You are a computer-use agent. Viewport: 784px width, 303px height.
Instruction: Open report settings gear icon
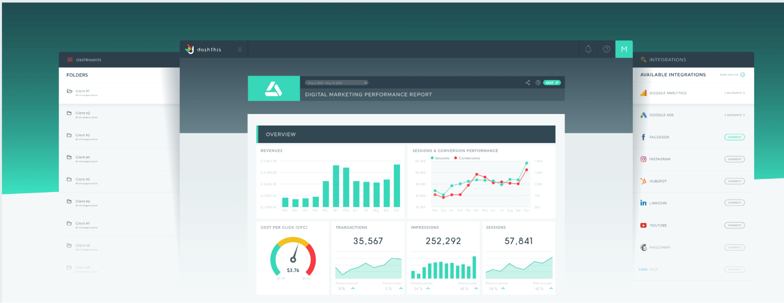[538, 83]
